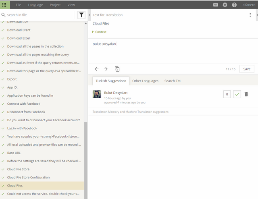Open Project menu
Image resolution: width=258 pixels, height=199 pixels.
coord(55,5)
